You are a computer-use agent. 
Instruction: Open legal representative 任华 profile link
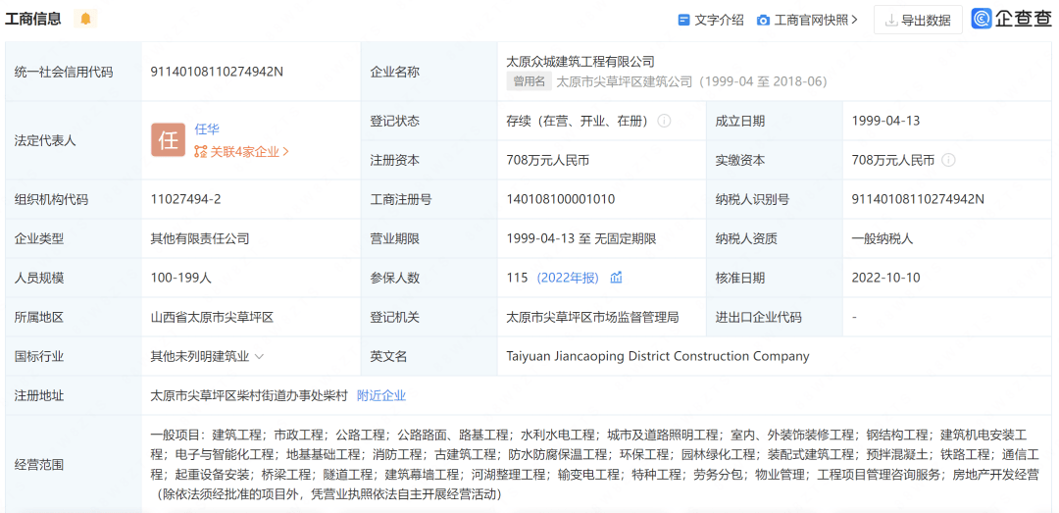207,129
